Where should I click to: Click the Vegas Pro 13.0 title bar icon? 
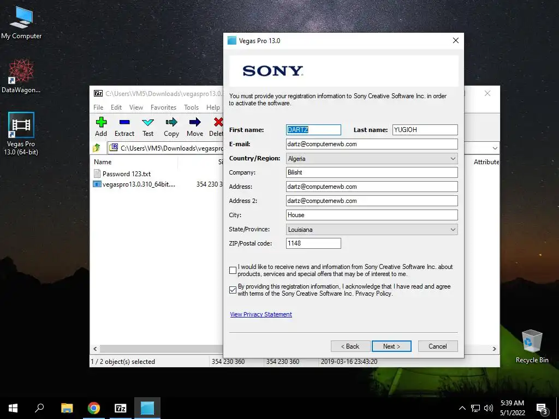(231, 40)
